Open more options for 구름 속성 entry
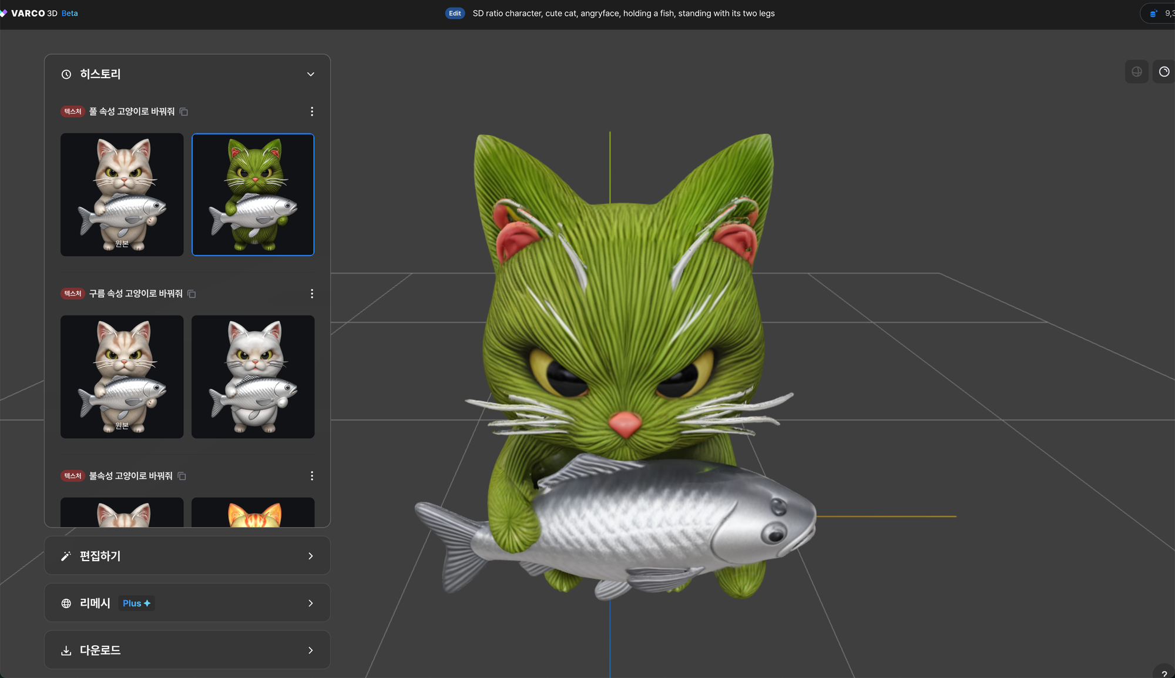The image size is (1175, 678). tap(312, 294)
